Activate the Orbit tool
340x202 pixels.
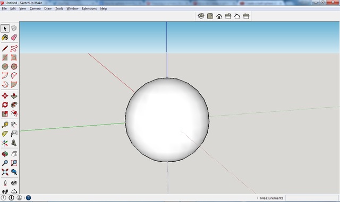pyautogui.click(x=5, y=154)
